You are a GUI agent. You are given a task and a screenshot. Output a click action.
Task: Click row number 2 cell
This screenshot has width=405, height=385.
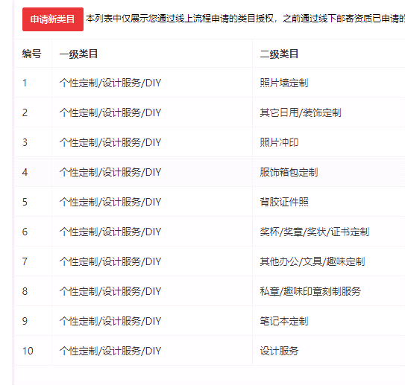click(25, 112)
